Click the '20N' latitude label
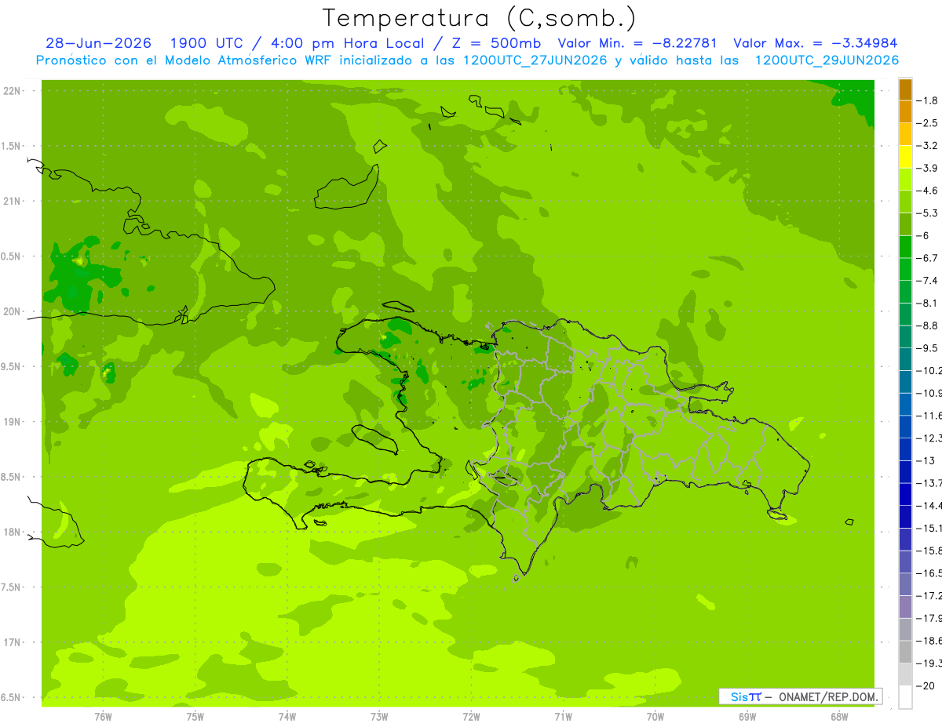 13,311
